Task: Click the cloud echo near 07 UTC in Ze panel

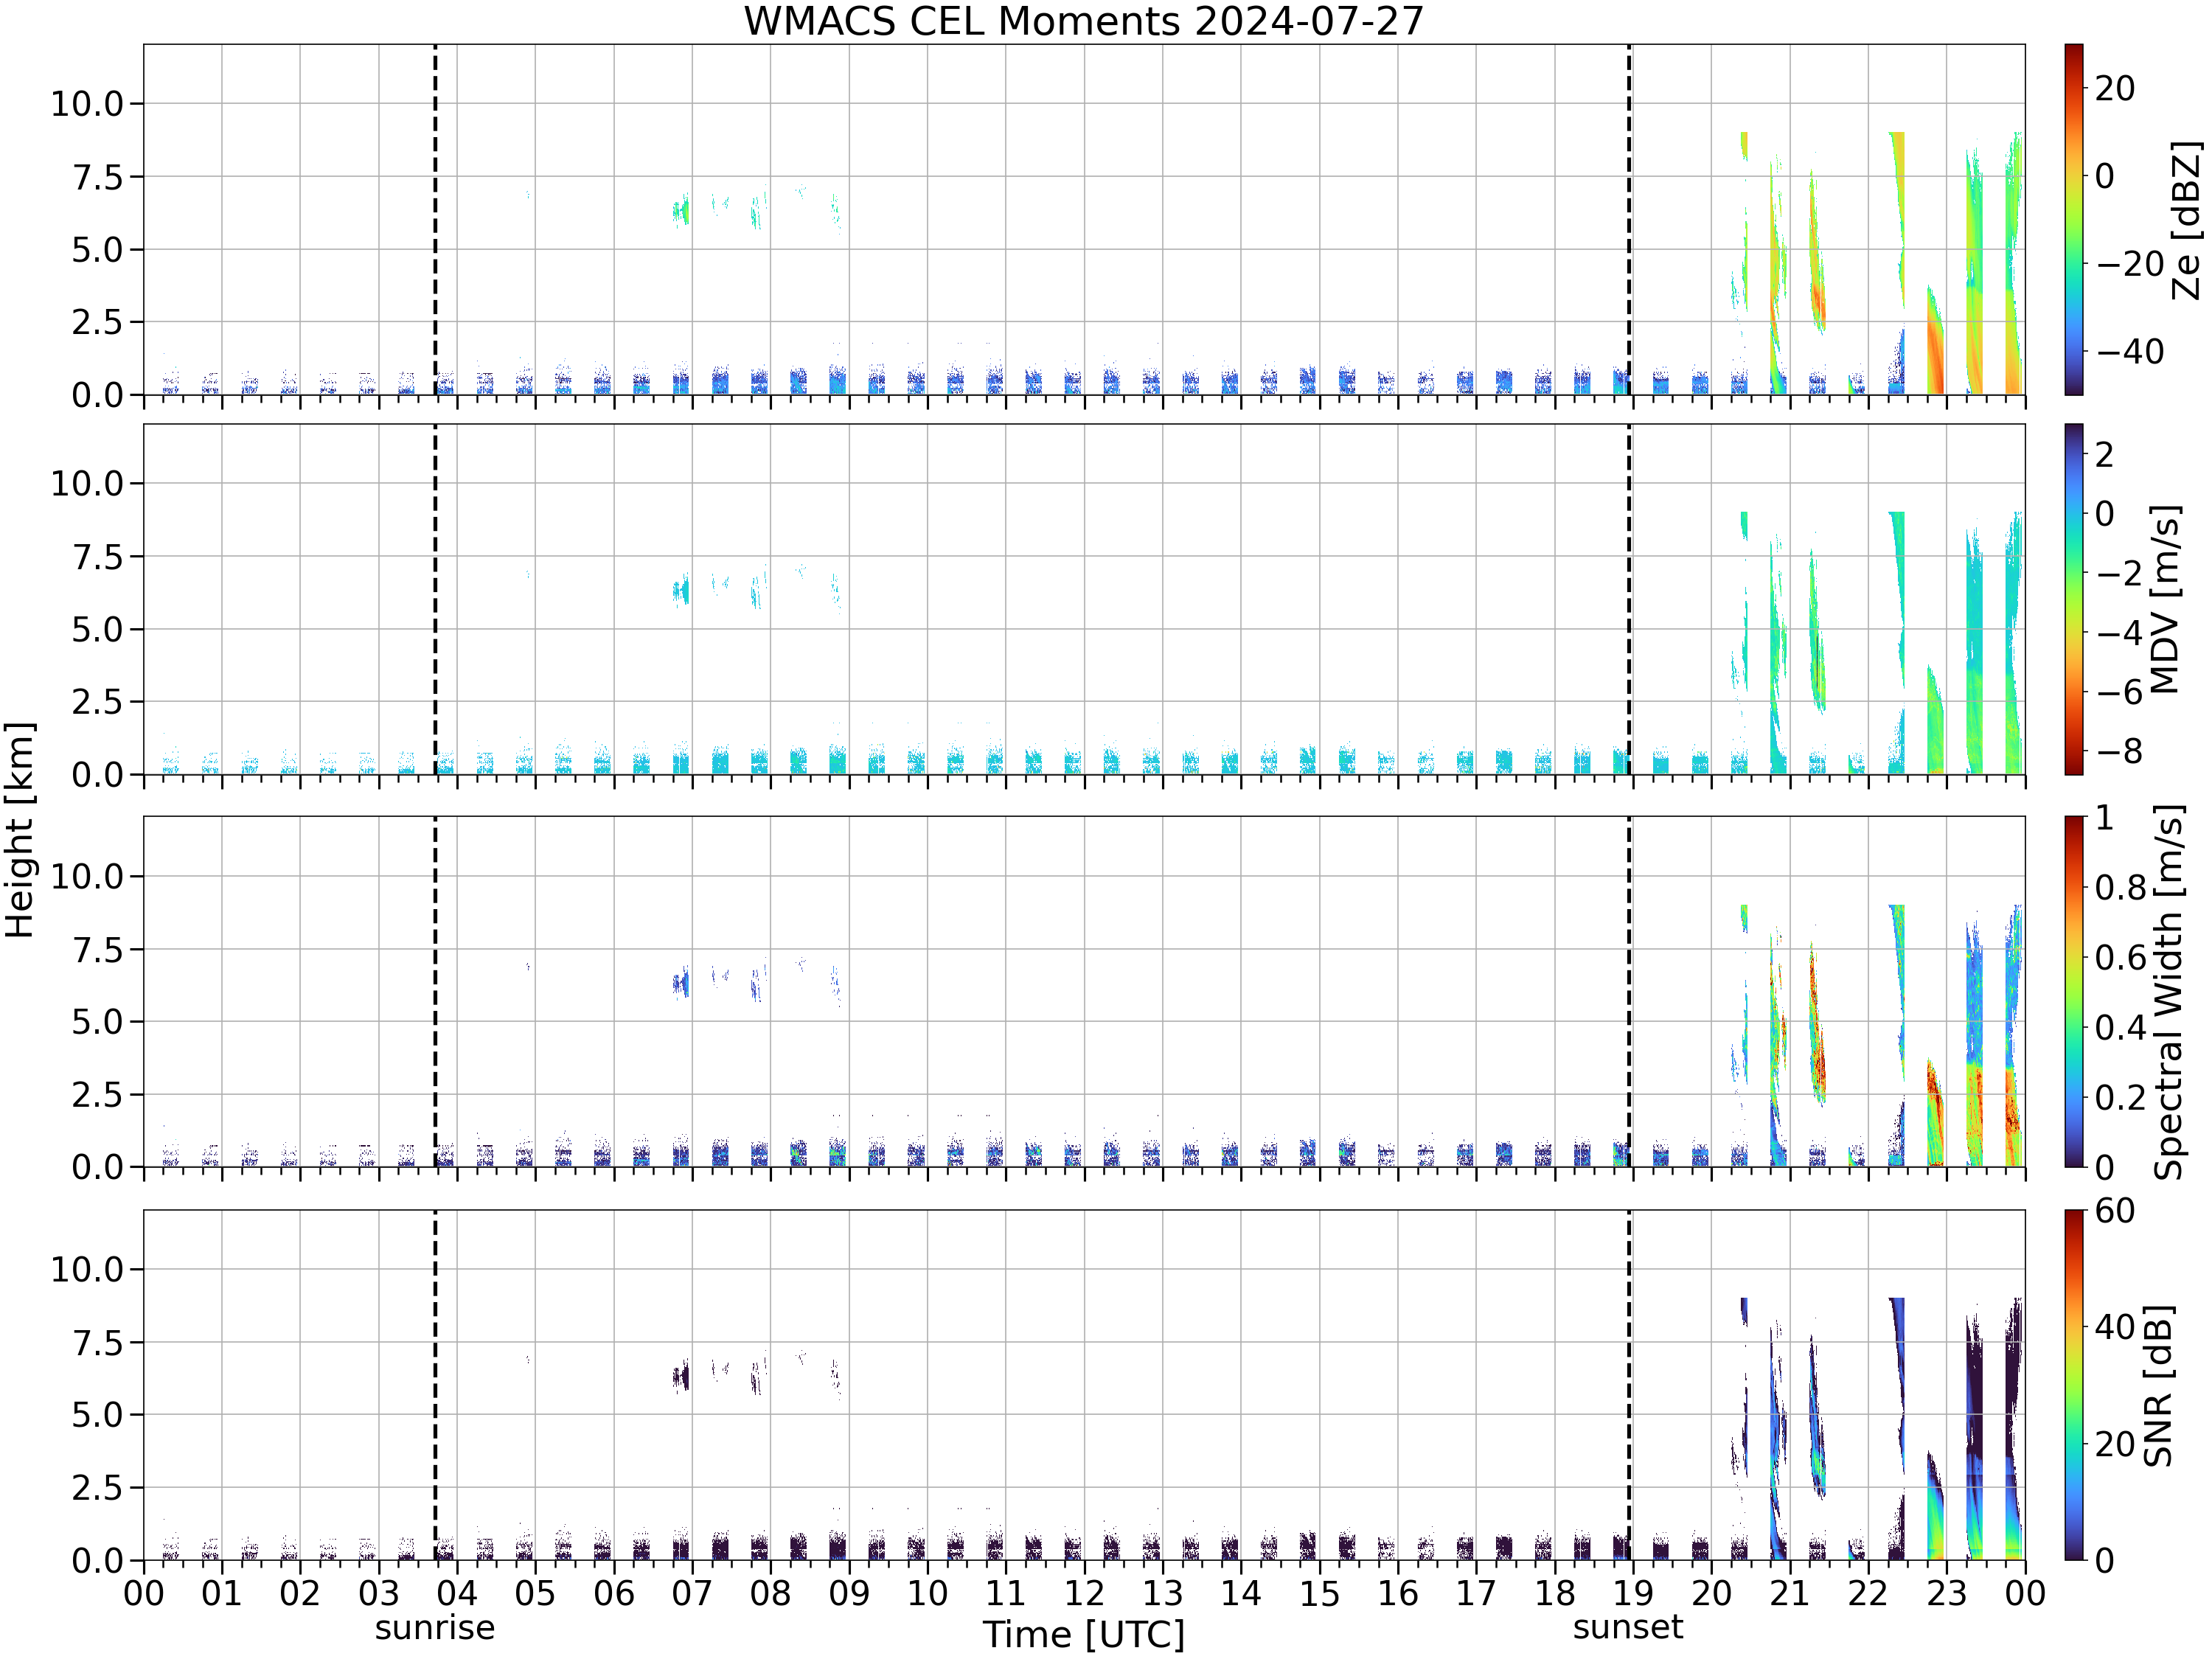Action: click(x=681, y=210)
